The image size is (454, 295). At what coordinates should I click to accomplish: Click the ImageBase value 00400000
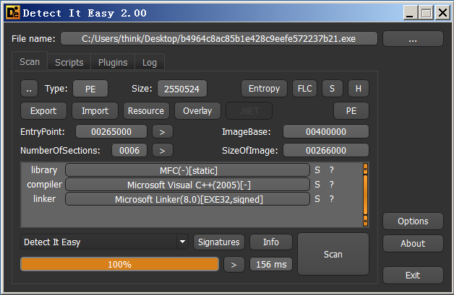326,132
